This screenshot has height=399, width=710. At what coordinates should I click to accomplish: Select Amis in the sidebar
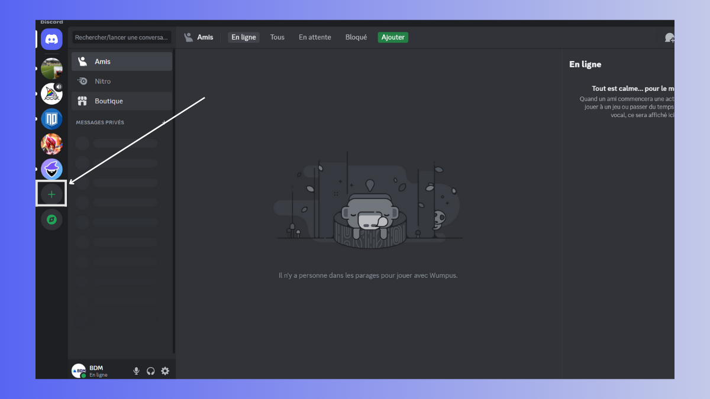click(122, 61)
